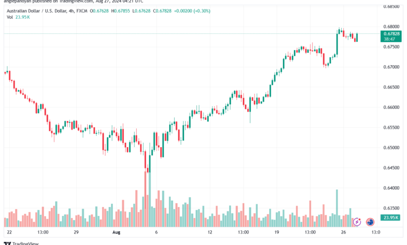Click the 22 date marker on time axis
Viewport: 407px width, 245px height.
[9, 232]
